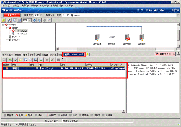Click the green filter lines toolbar icon
181x127 pixels.
41,60
